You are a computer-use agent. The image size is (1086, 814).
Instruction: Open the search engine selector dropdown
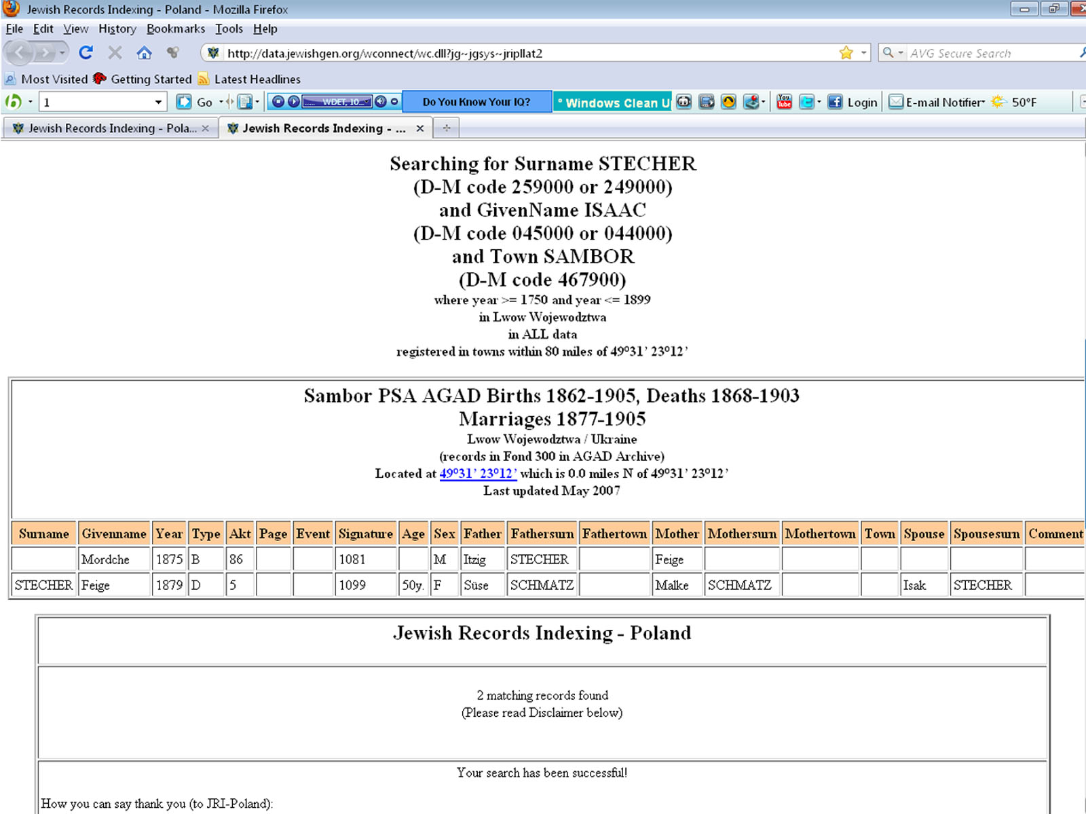click(893, 53)
